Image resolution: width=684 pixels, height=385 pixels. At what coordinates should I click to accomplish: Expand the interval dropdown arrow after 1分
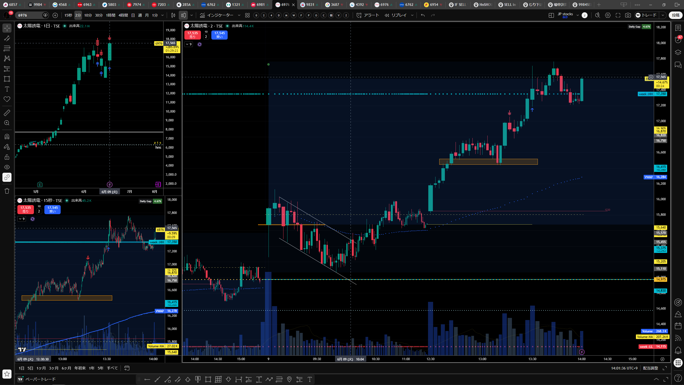click(x=162, y=15)
